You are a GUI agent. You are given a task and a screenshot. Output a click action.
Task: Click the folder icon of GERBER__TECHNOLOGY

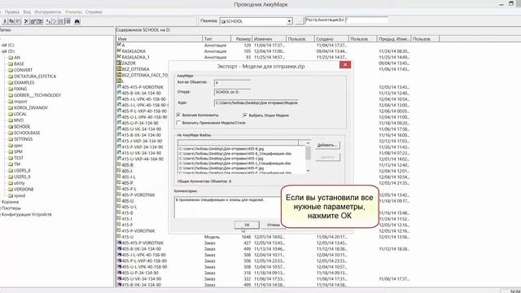point(11,95)
